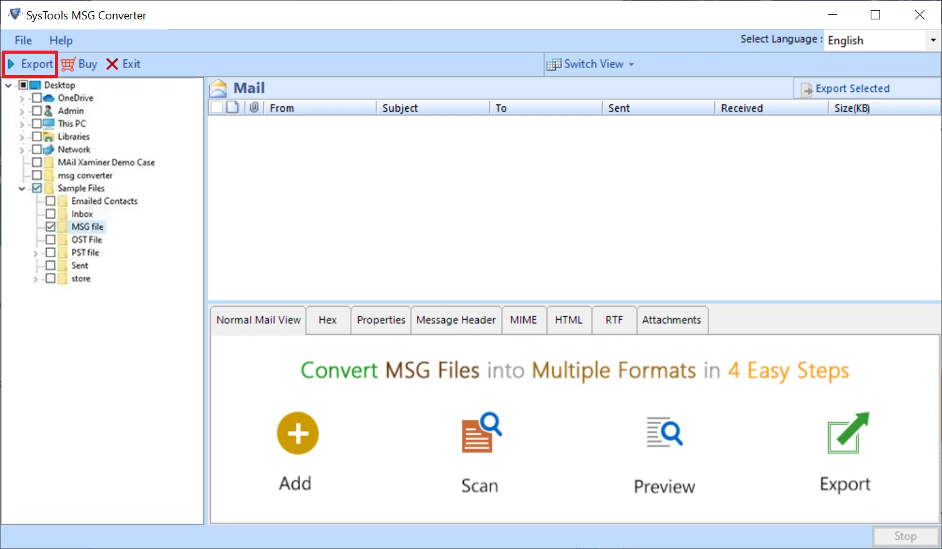Expand the PST file folder node
This screenshot has width=942, height=549.
[36, 253]
